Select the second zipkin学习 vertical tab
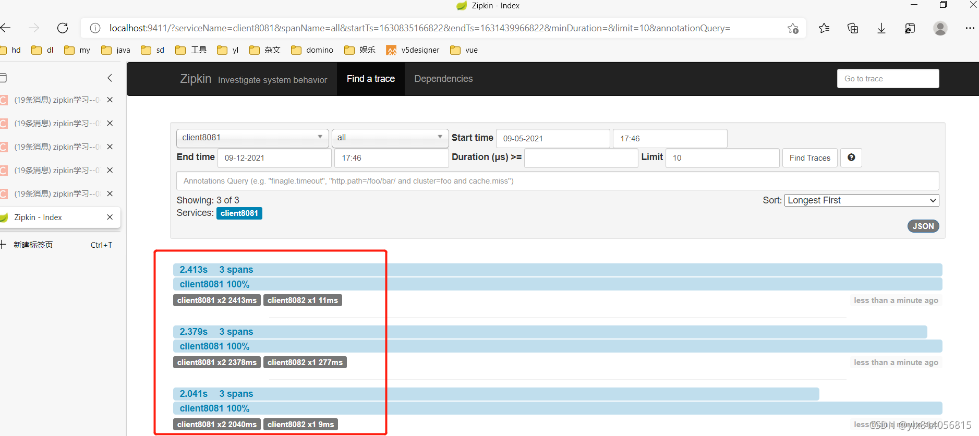The image size is (979, 436). coord(57,123)
